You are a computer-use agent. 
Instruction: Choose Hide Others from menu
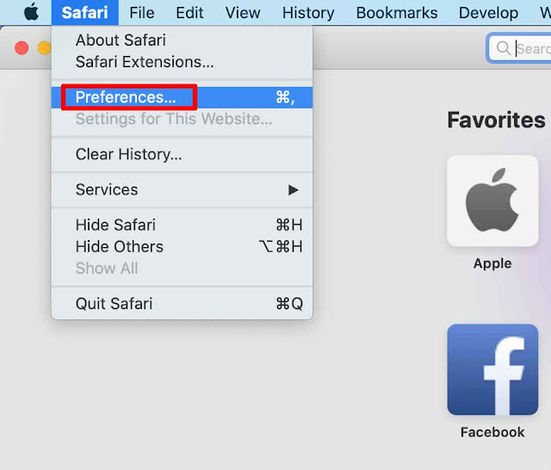click(x=119, y=246)
